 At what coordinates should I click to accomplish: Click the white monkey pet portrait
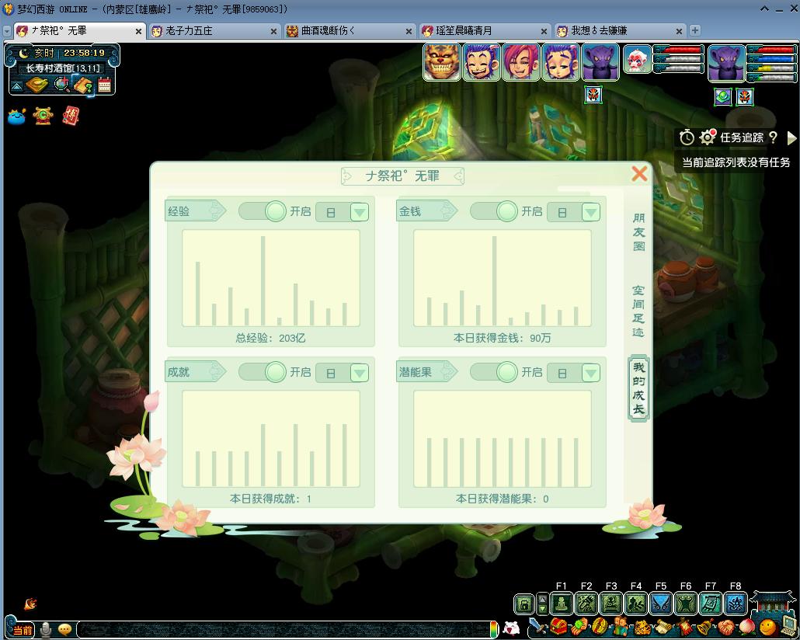pyautogui.click(x=637, y=59)
